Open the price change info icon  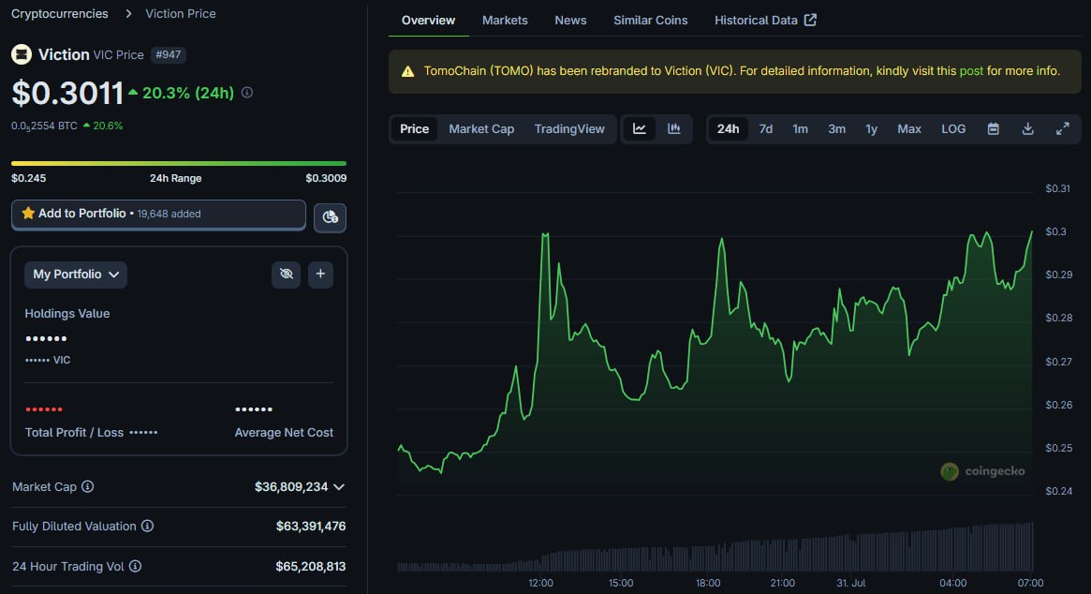tap(247, 93)
